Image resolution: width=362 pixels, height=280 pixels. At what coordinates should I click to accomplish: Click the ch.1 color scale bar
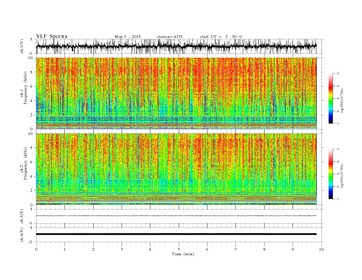(330, 98)
